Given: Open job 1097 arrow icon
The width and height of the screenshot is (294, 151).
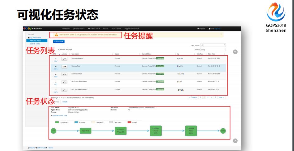Looking at the screenshot, I should point(56,59).
